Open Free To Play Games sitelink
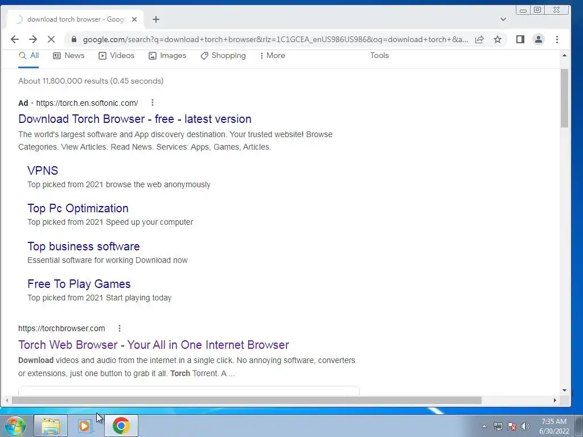583x437 pixels. 79,284
